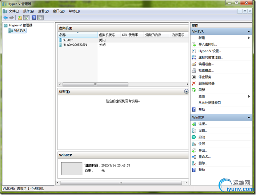Image resolution: width=256 pixels, height=195 pixels.
Task: Click the 停止服务 stop icon
Action: click(x=194, y=77)
